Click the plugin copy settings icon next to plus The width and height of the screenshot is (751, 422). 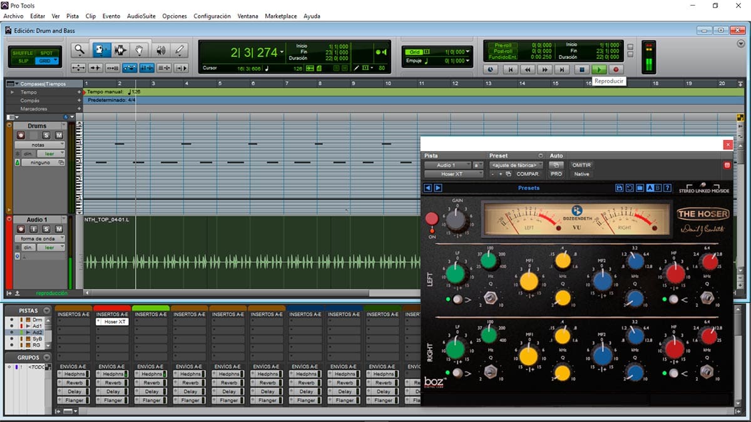(x=508, y=174)
